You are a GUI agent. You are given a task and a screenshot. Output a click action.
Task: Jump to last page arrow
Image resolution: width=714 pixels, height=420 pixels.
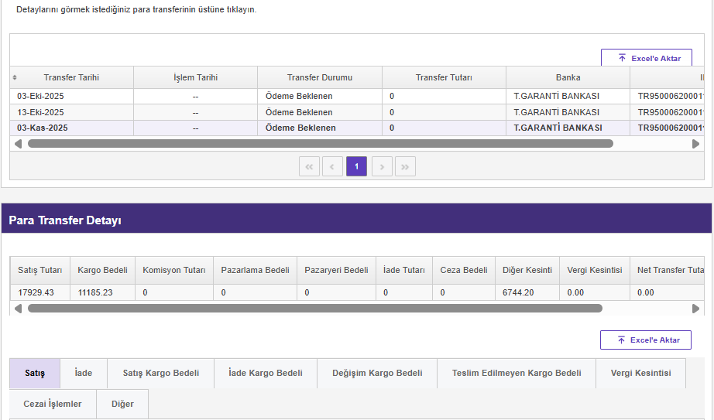pos(406,166)
